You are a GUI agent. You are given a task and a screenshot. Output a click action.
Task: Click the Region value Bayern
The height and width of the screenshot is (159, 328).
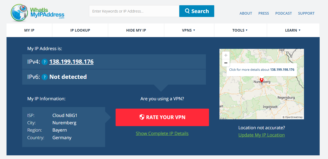59,130
